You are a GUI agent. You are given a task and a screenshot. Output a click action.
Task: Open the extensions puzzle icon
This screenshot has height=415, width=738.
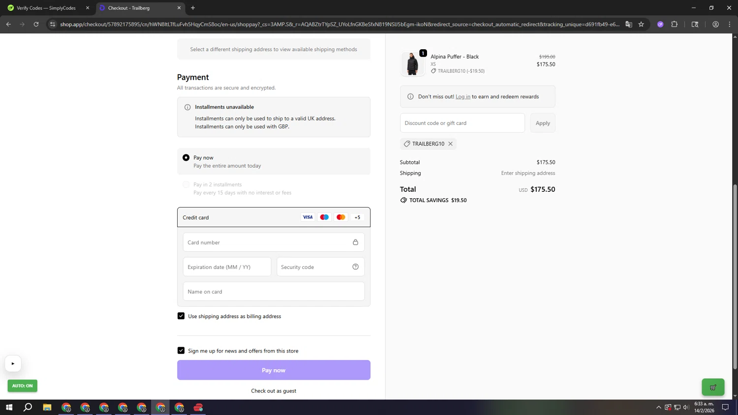click(x=675, y=24)
